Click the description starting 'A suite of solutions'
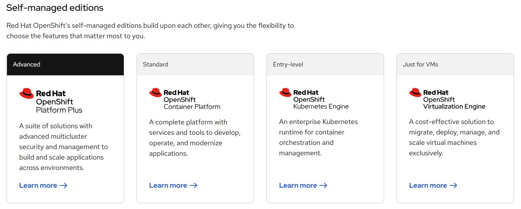The image size is (521, 209). pyautogui.click(x=63, y=147)
